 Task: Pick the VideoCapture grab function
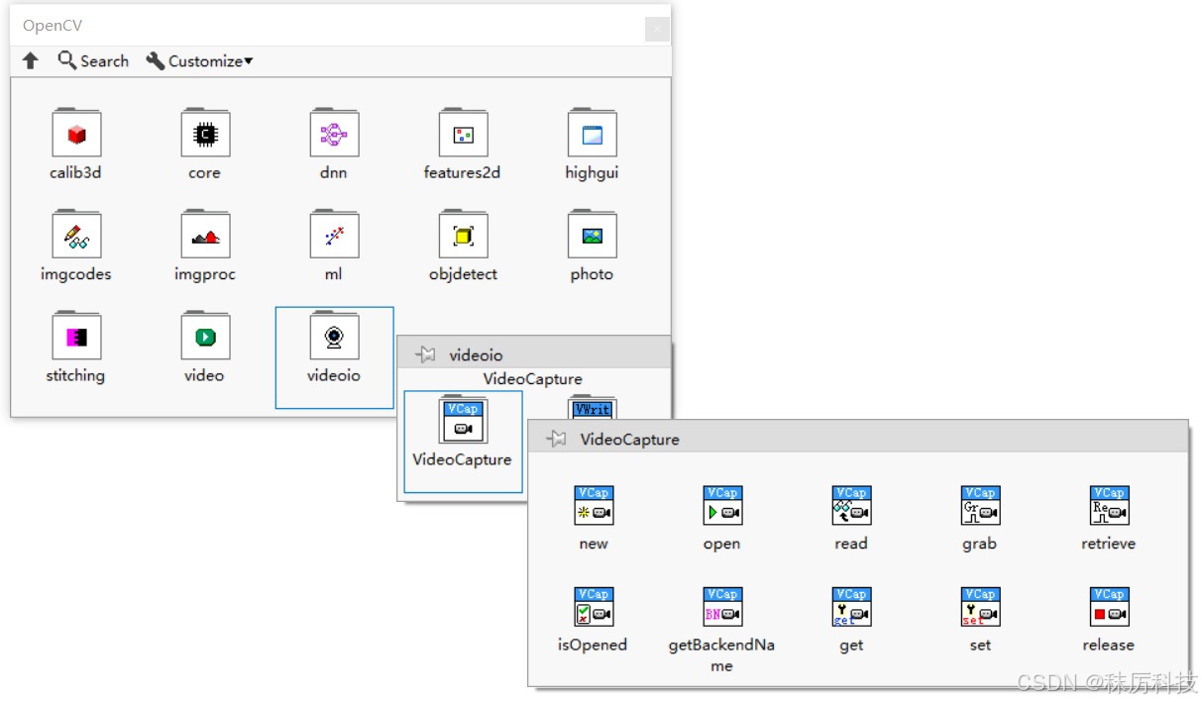tap(980, 505)
